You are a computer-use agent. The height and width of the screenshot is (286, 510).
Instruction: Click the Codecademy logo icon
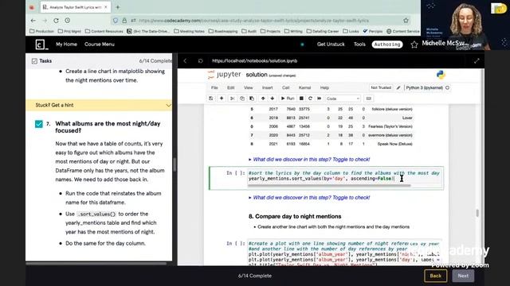tap(41, 44)
